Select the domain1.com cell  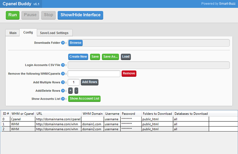coord(93,124)
